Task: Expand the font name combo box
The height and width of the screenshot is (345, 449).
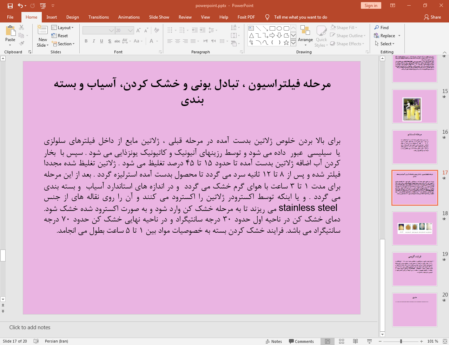Action: click(111, 31)
